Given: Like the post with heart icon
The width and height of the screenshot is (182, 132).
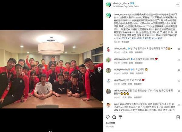Looking at the screenshot, I should (x=108, y=117).
